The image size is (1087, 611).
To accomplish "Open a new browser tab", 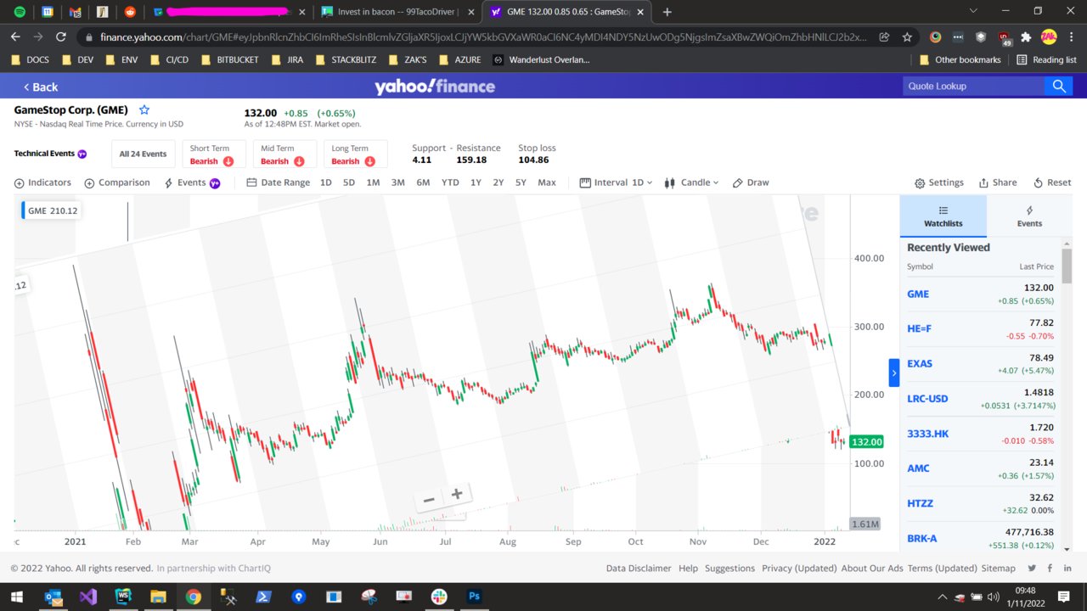I will 667,12.
